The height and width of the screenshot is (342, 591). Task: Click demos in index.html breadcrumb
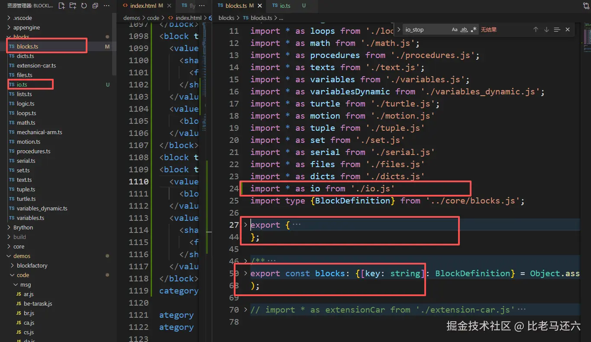coord(132,18)
